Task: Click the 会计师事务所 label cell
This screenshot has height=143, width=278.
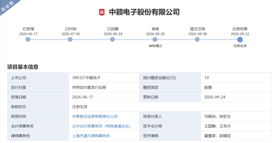Action: 38,126
